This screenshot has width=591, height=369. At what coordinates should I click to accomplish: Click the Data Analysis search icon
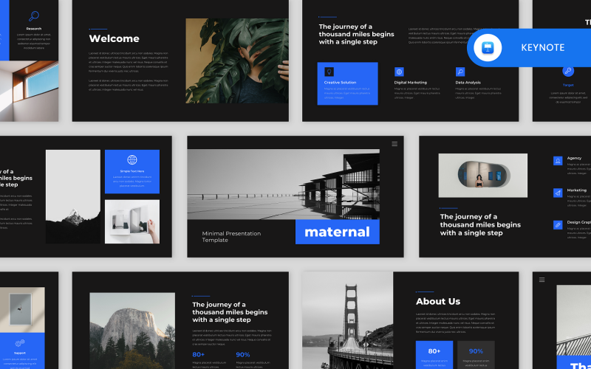(x=460, y=72)
